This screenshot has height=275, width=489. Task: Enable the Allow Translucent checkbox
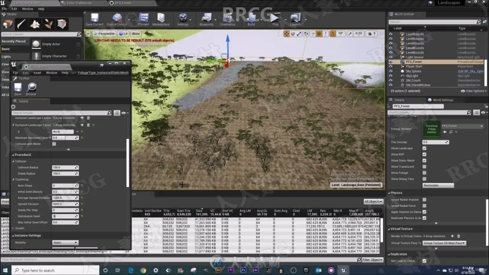point(424,167)
